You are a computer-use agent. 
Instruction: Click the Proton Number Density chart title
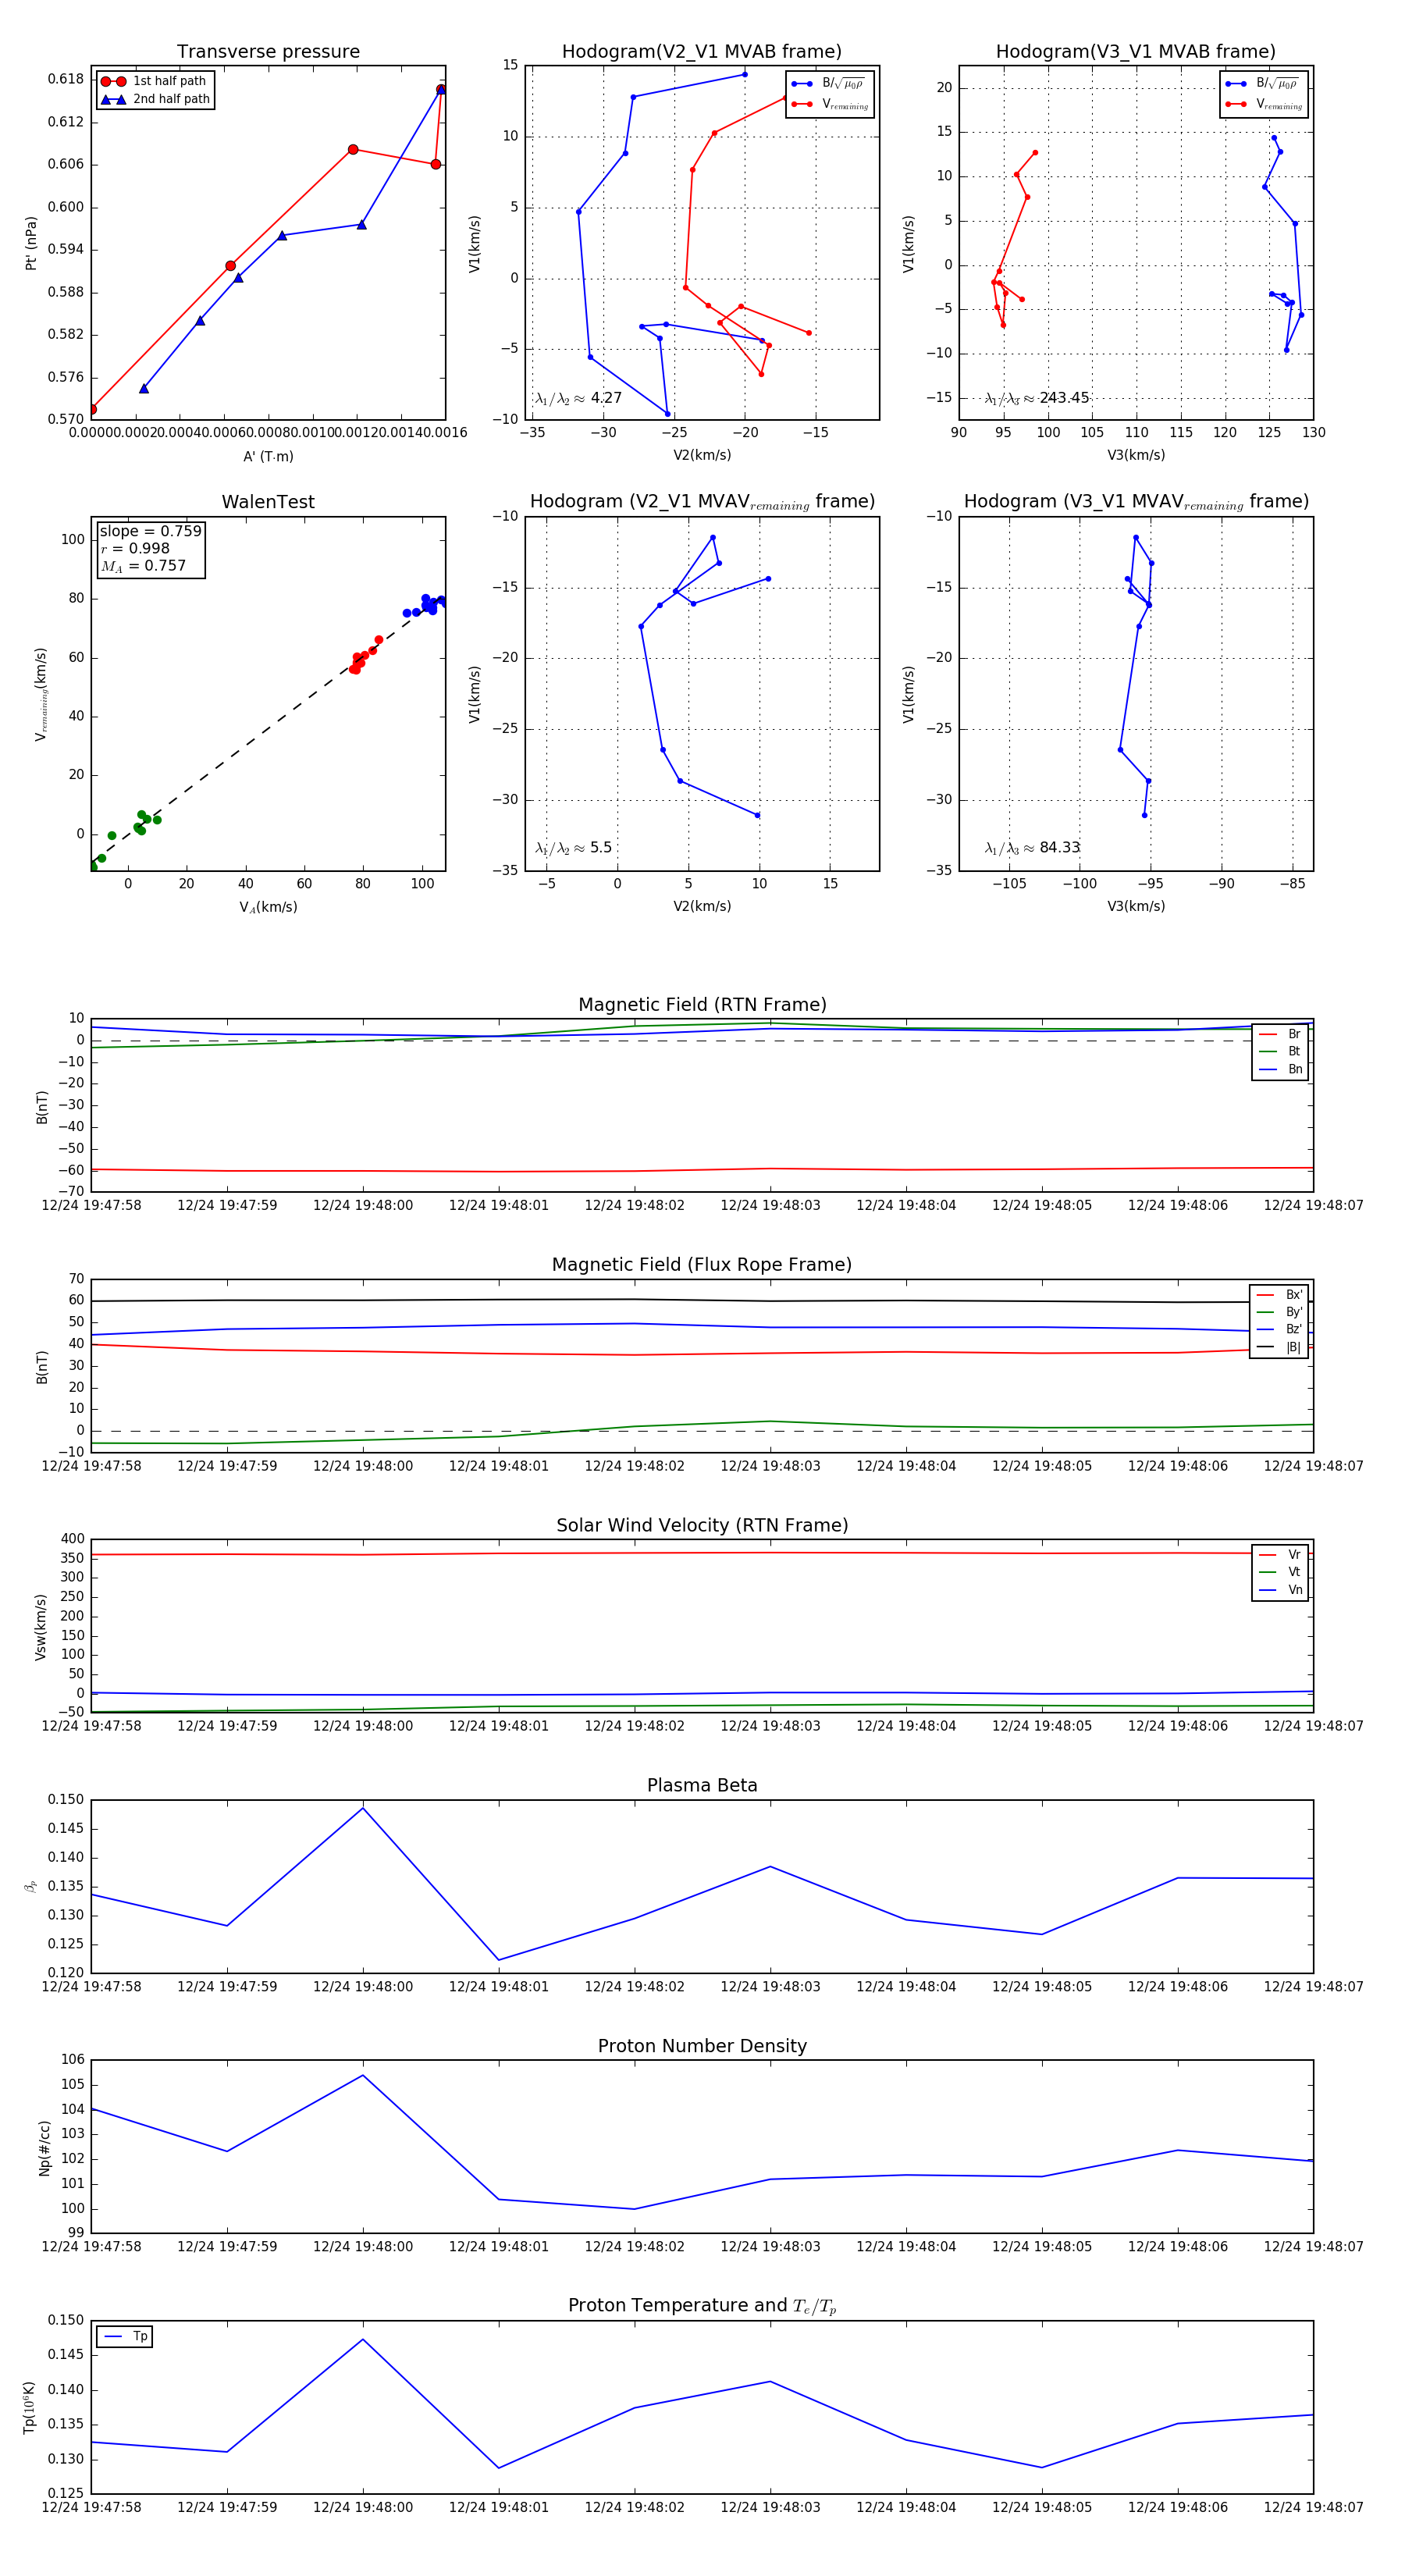coord(702,2046)
